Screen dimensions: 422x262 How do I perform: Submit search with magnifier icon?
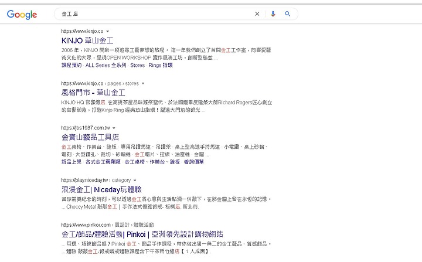pos(287,13)
